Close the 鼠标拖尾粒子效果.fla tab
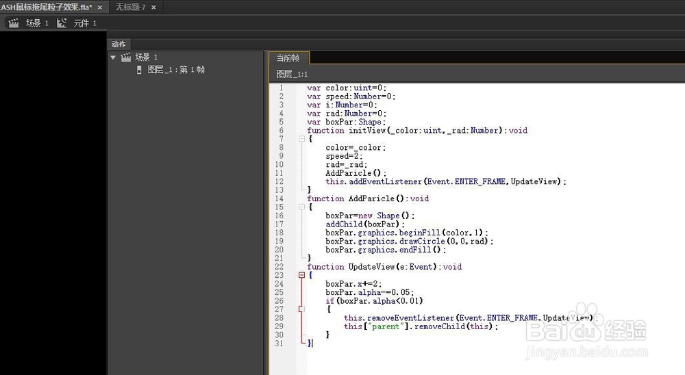Image resolution: width=685 pixels, height=375 pixels. 99,8
